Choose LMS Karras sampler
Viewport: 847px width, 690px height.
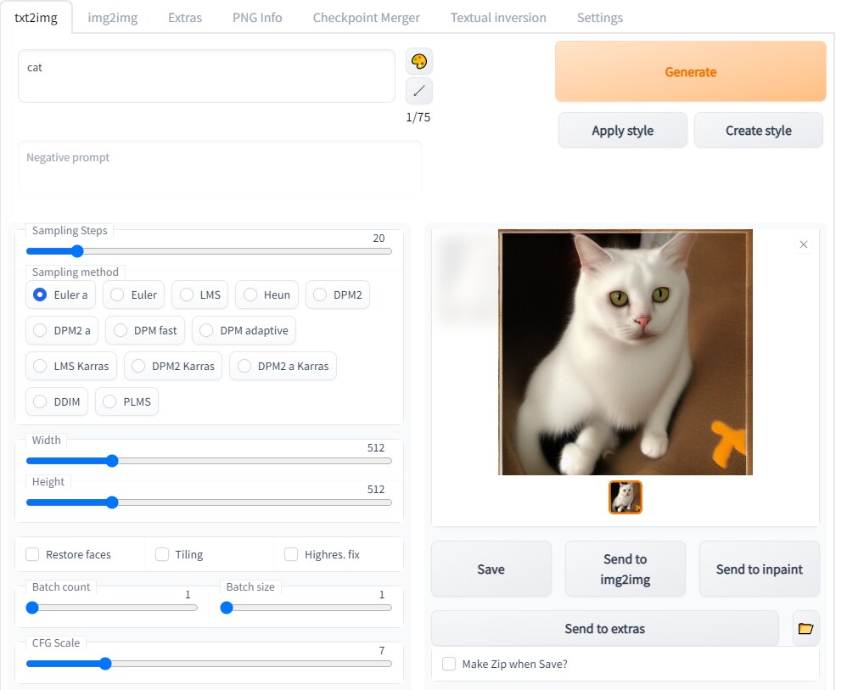click(x=70, y=366)
